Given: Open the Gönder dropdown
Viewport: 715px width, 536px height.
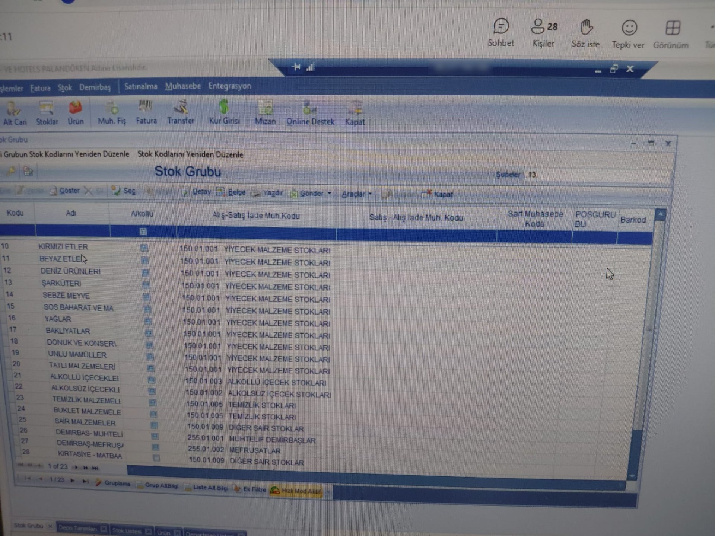Looking at the screenshot, I should point(311,193).
